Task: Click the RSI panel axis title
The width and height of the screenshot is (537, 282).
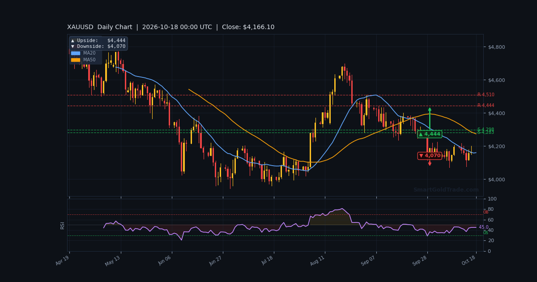Action: coord(63,225)
